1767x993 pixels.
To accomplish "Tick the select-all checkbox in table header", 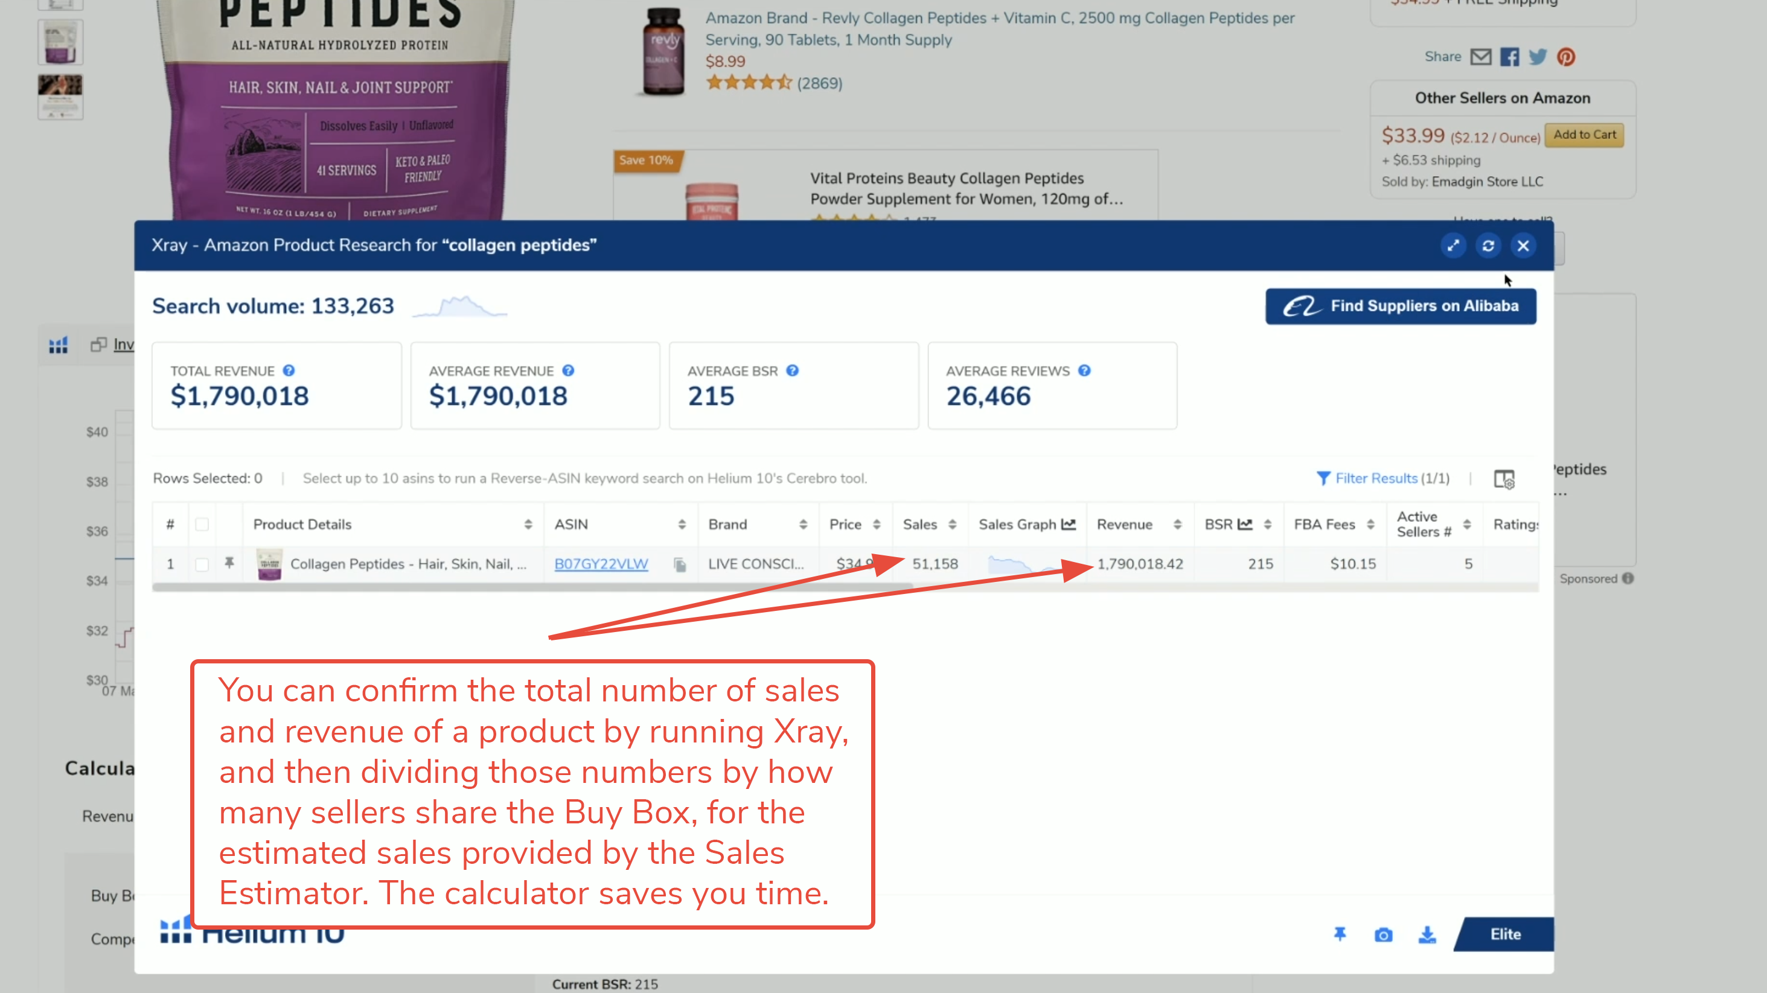I will [x=202, y=525].
